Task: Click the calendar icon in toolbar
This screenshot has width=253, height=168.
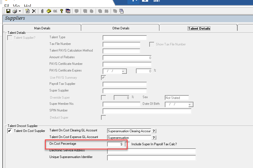Action: click(68, 11)
